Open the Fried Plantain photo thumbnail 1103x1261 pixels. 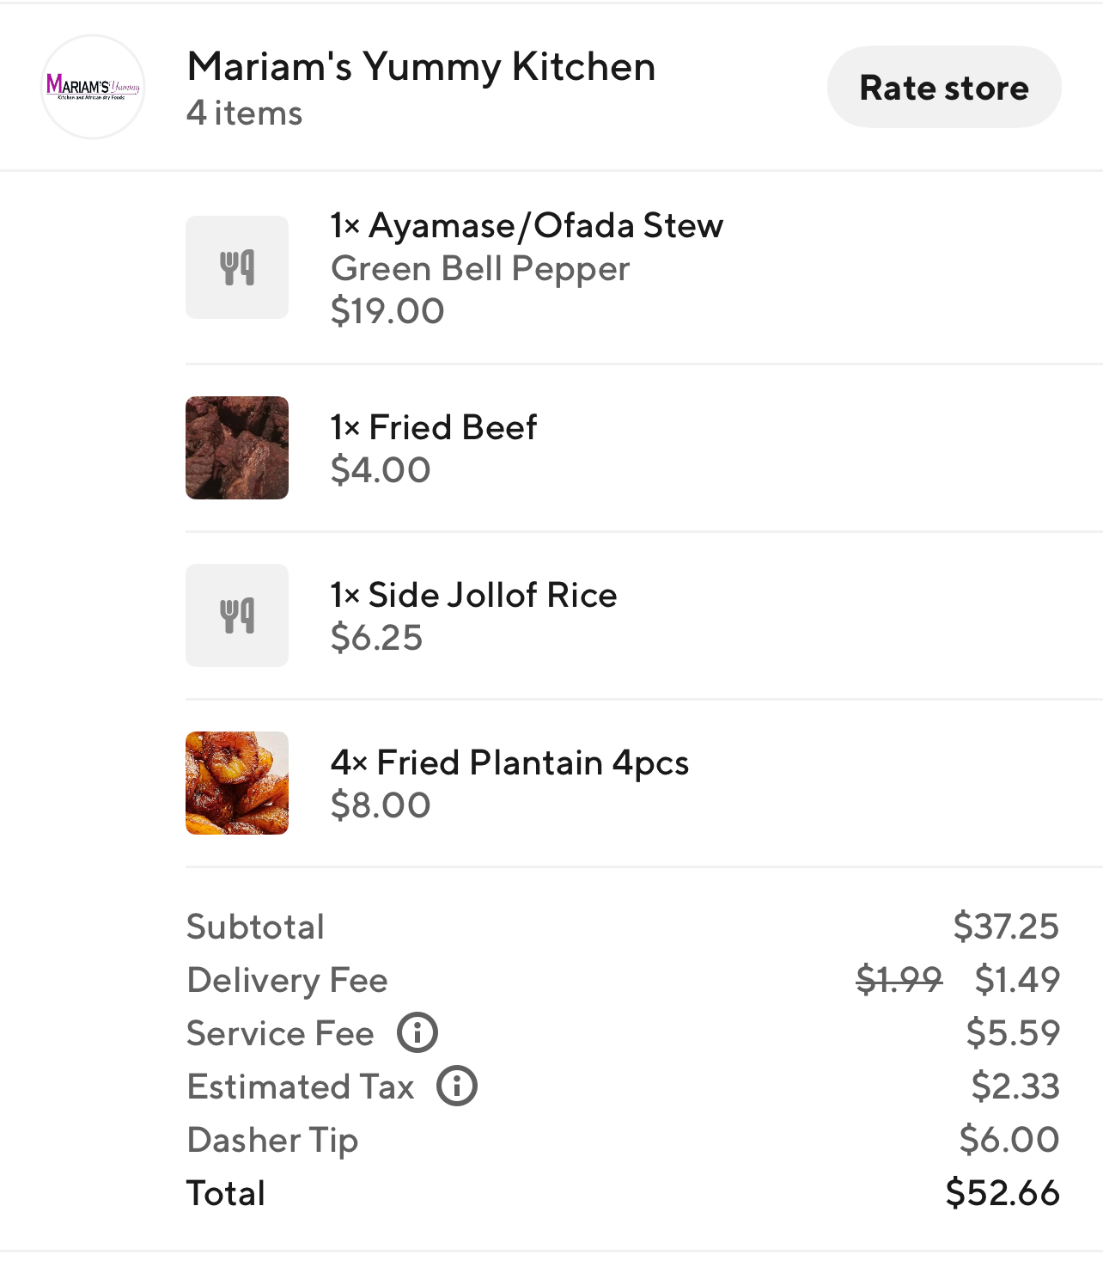[237, 783]
